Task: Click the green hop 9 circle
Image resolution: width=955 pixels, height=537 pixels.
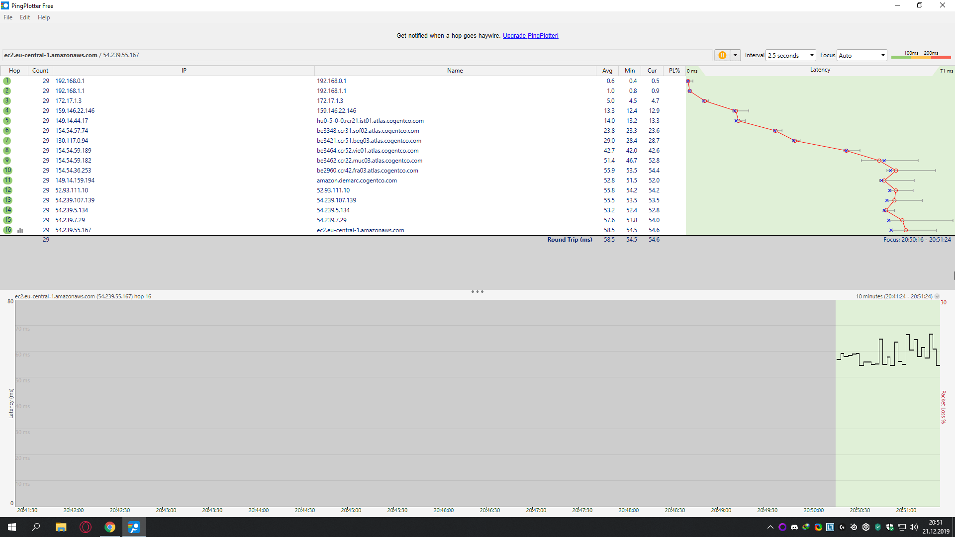Action: (7, 161)
